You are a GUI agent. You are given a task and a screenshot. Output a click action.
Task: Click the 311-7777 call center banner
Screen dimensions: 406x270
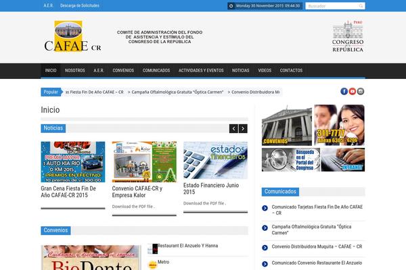click(x=340, y=125)
